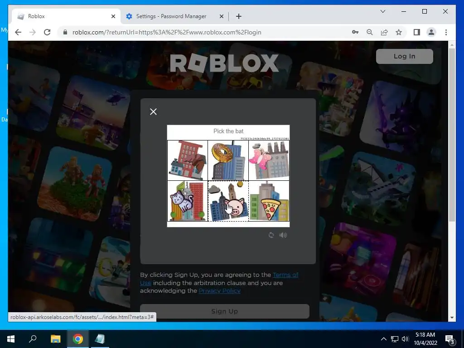Share this page icon
This screenshot has width=464, height=348.
[x=384, y=32]
